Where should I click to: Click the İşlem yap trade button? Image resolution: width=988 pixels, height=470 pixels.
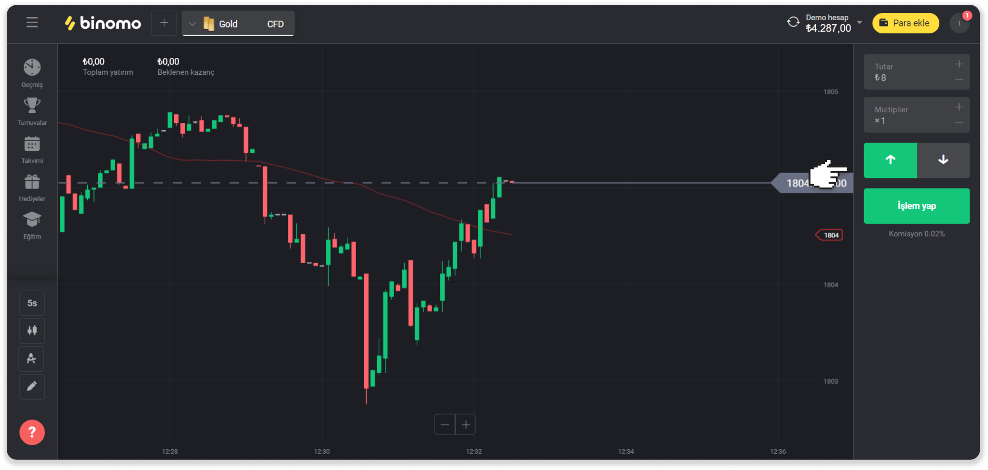pyautogui.click(x=916, y=206)
